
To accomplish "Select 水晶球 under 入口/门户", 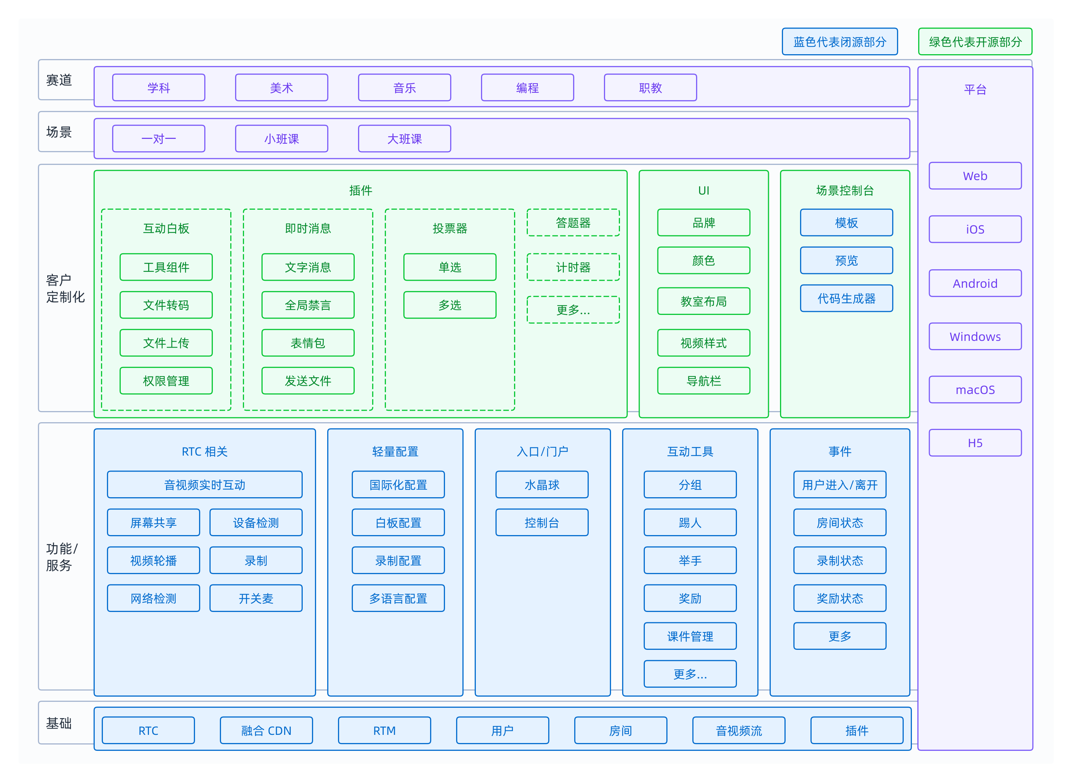I will (x=542, y=485).
